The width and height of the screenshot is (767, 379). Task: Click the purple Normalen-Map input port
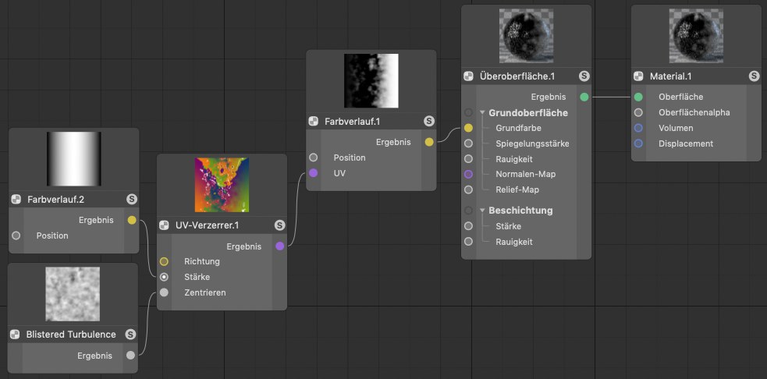coord(469,174)
